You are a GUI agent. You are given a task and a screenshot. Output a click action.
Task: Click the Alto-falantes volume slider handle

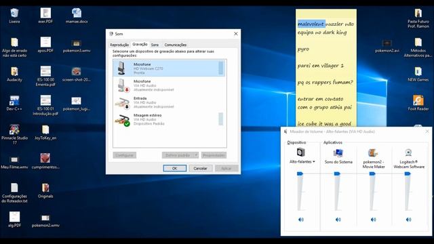click(x=300, y=174)
